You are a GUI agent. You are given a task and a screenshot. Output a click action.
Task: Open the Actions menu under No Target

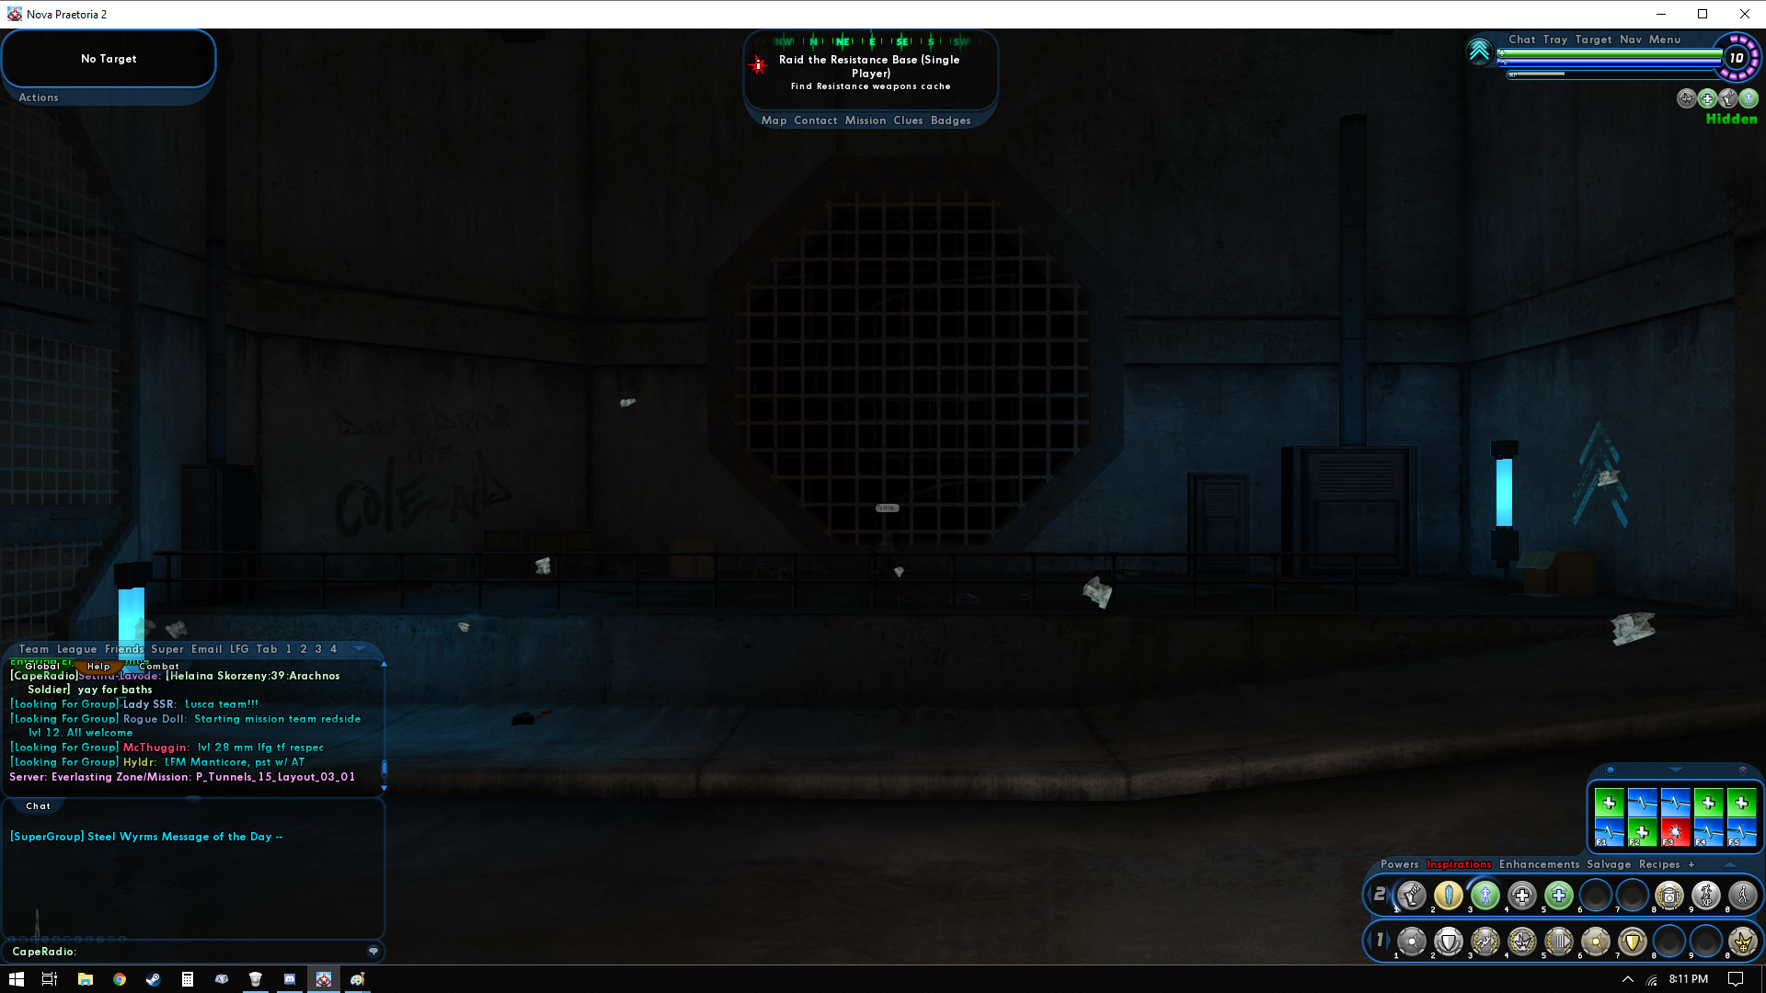[39, 97]
